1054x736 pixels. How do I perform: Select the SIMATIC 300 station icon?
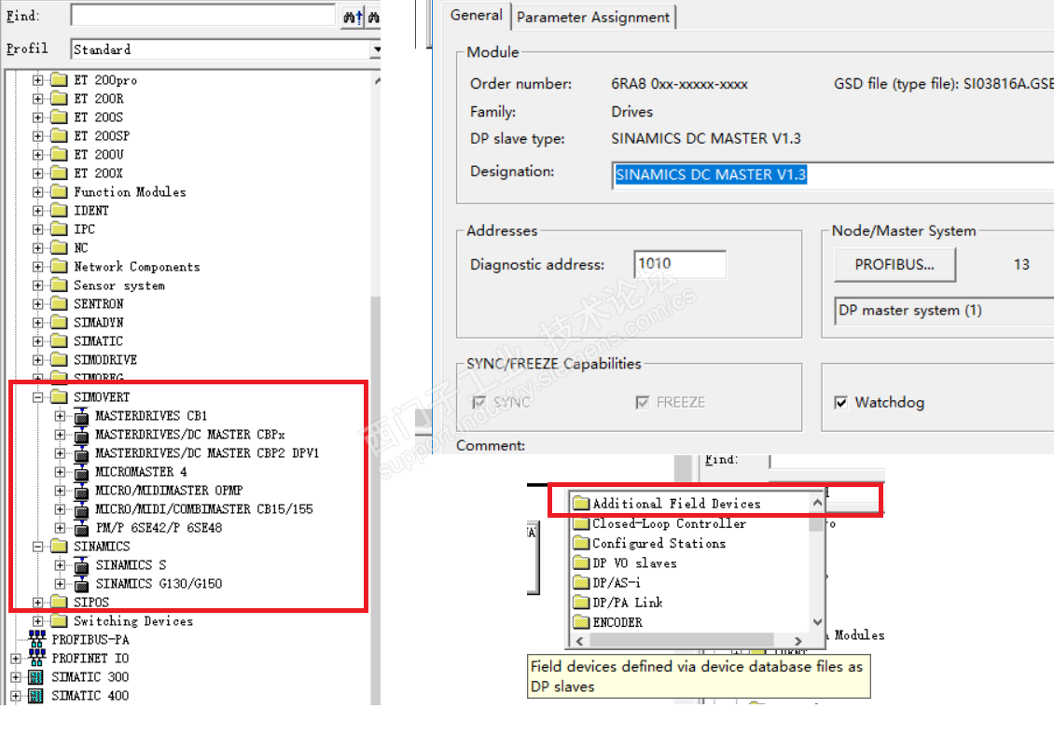[x=36, y=677]
